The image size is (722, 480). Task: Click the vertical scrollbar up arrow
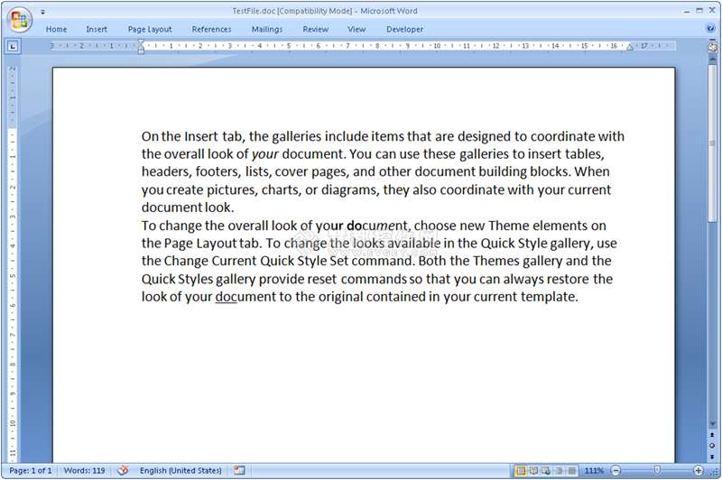tap(712, 59)
